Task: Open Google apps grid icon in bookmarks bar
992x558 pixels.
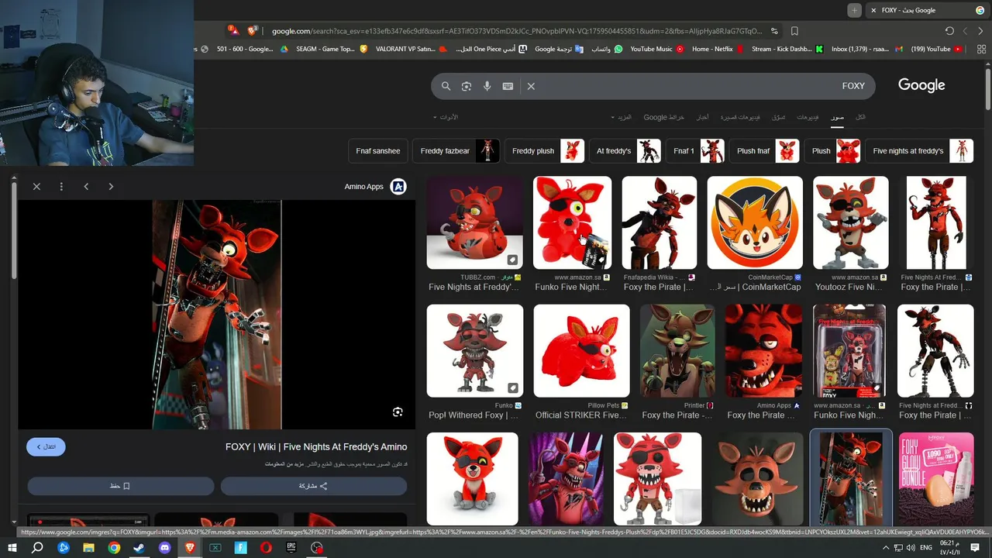Action: pyautogui.click(x=981, y=49)
